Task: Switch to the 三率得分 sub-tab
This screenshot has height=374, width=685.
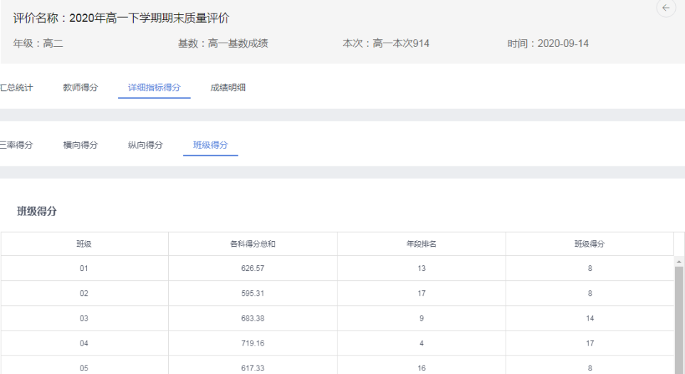Action: coord(16,145)
